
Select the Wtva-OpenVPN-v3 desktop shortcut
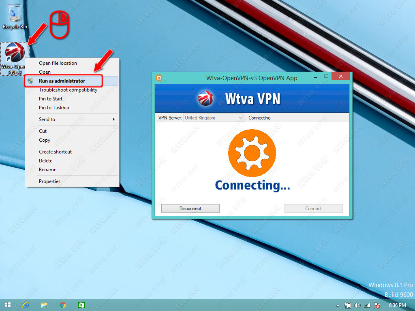15,59
